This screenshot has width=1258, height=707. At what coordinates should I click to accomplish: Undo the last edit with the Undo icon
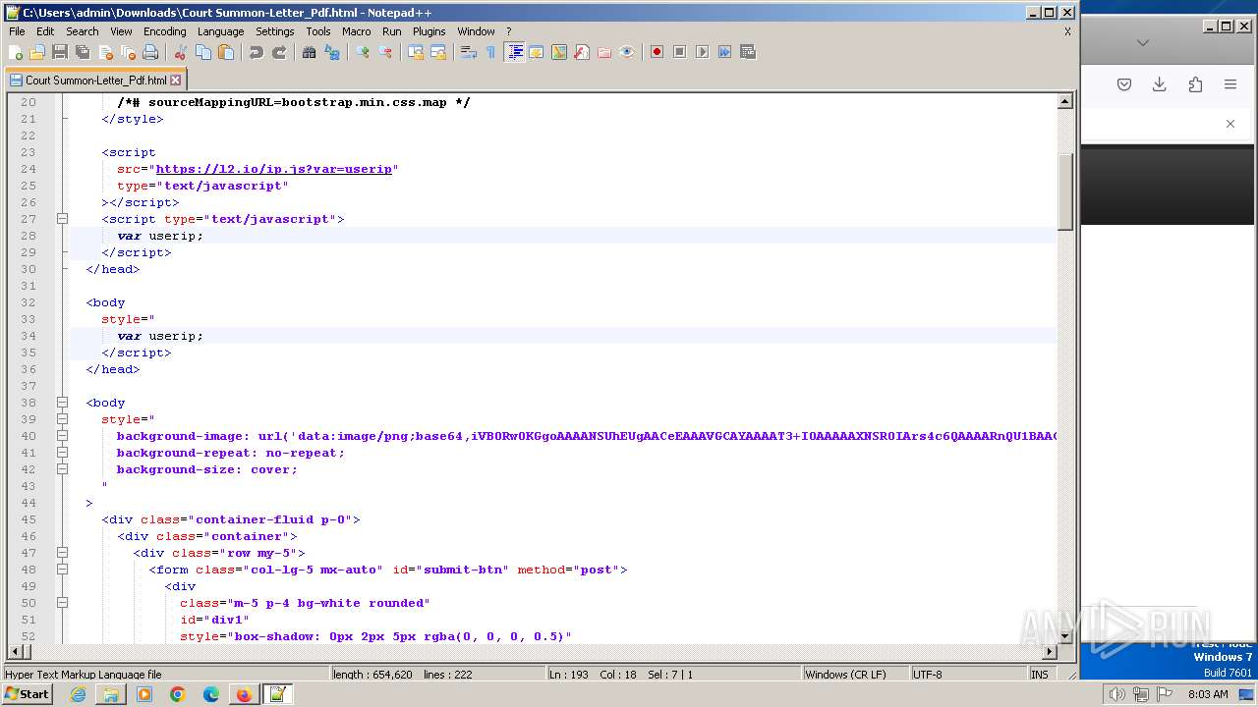pos(257,52)
